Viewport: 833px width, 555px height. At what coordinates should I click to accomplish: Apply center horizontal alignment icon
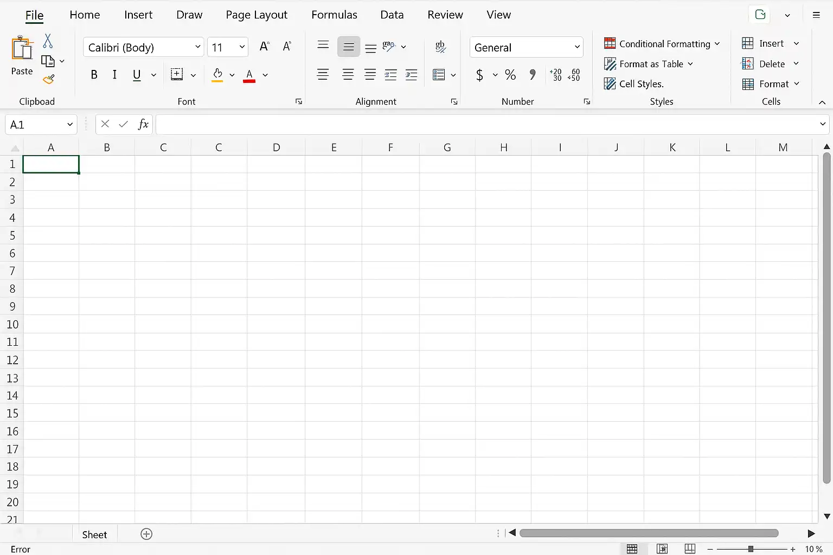tap(348, 75)
